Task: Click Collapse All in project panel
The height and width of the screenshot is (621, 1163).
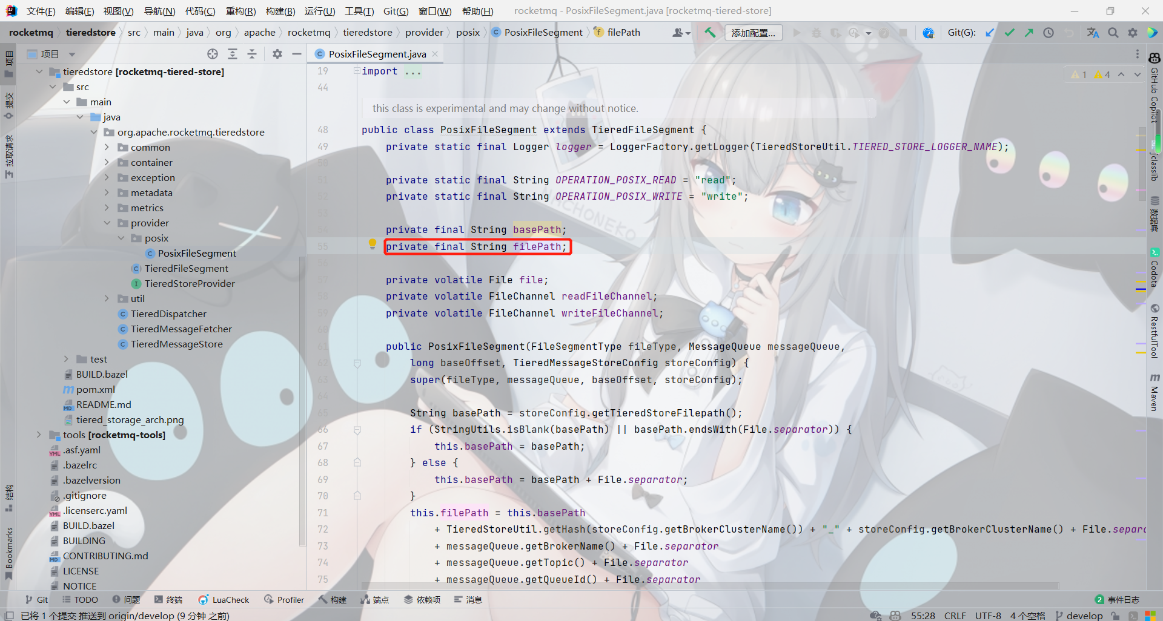Action: (252, 54)
